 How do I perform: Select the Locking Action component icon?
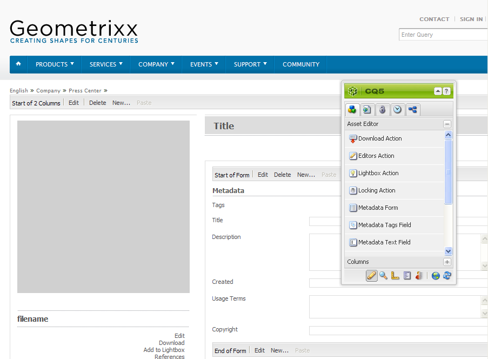point(352,190)
